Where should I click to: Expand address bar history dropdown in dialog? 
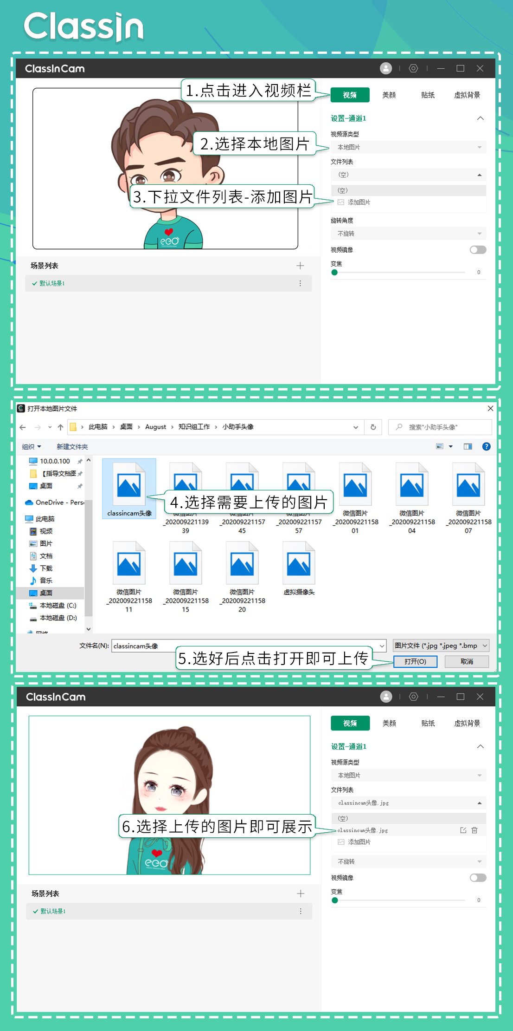tap(356, 427)
